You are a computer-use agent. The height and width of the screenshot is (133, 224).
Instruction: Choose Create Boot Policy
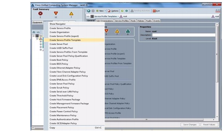click(x=74, y=60)
